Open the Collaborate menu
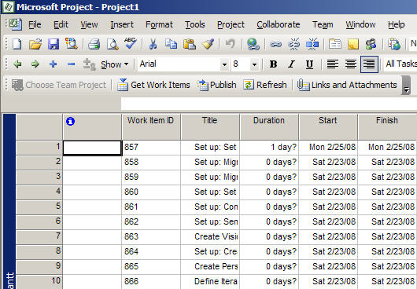The width and height of the screenshot is (417, 289). [279, 24]
